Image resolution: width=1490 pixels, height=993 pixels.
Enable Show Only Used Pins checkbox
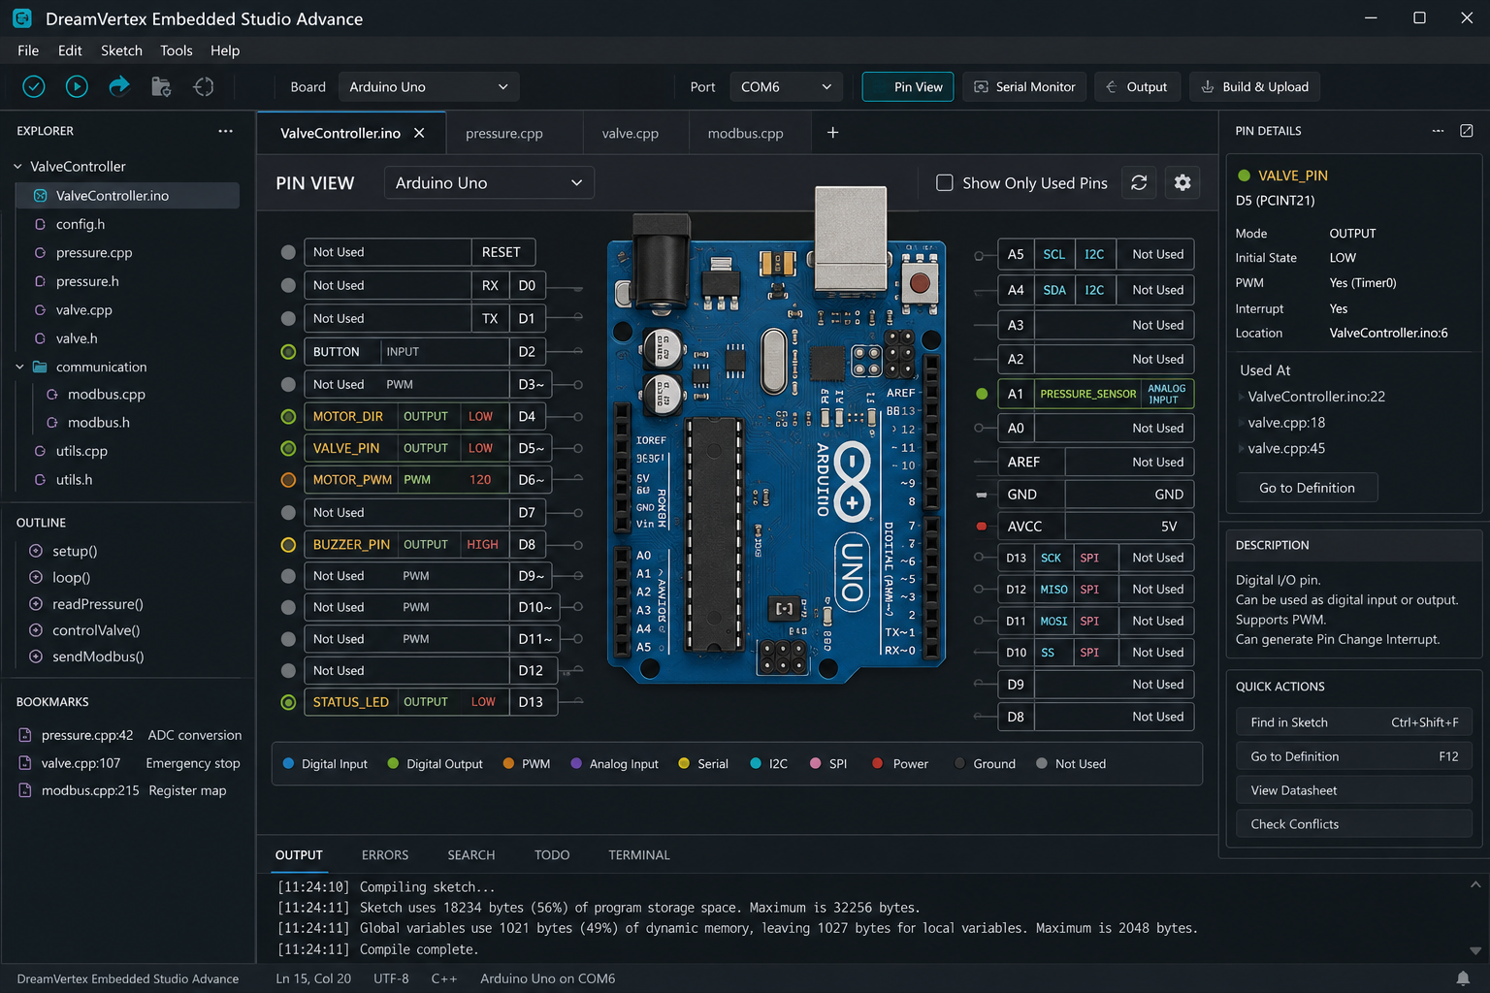[x=944, y=182]
